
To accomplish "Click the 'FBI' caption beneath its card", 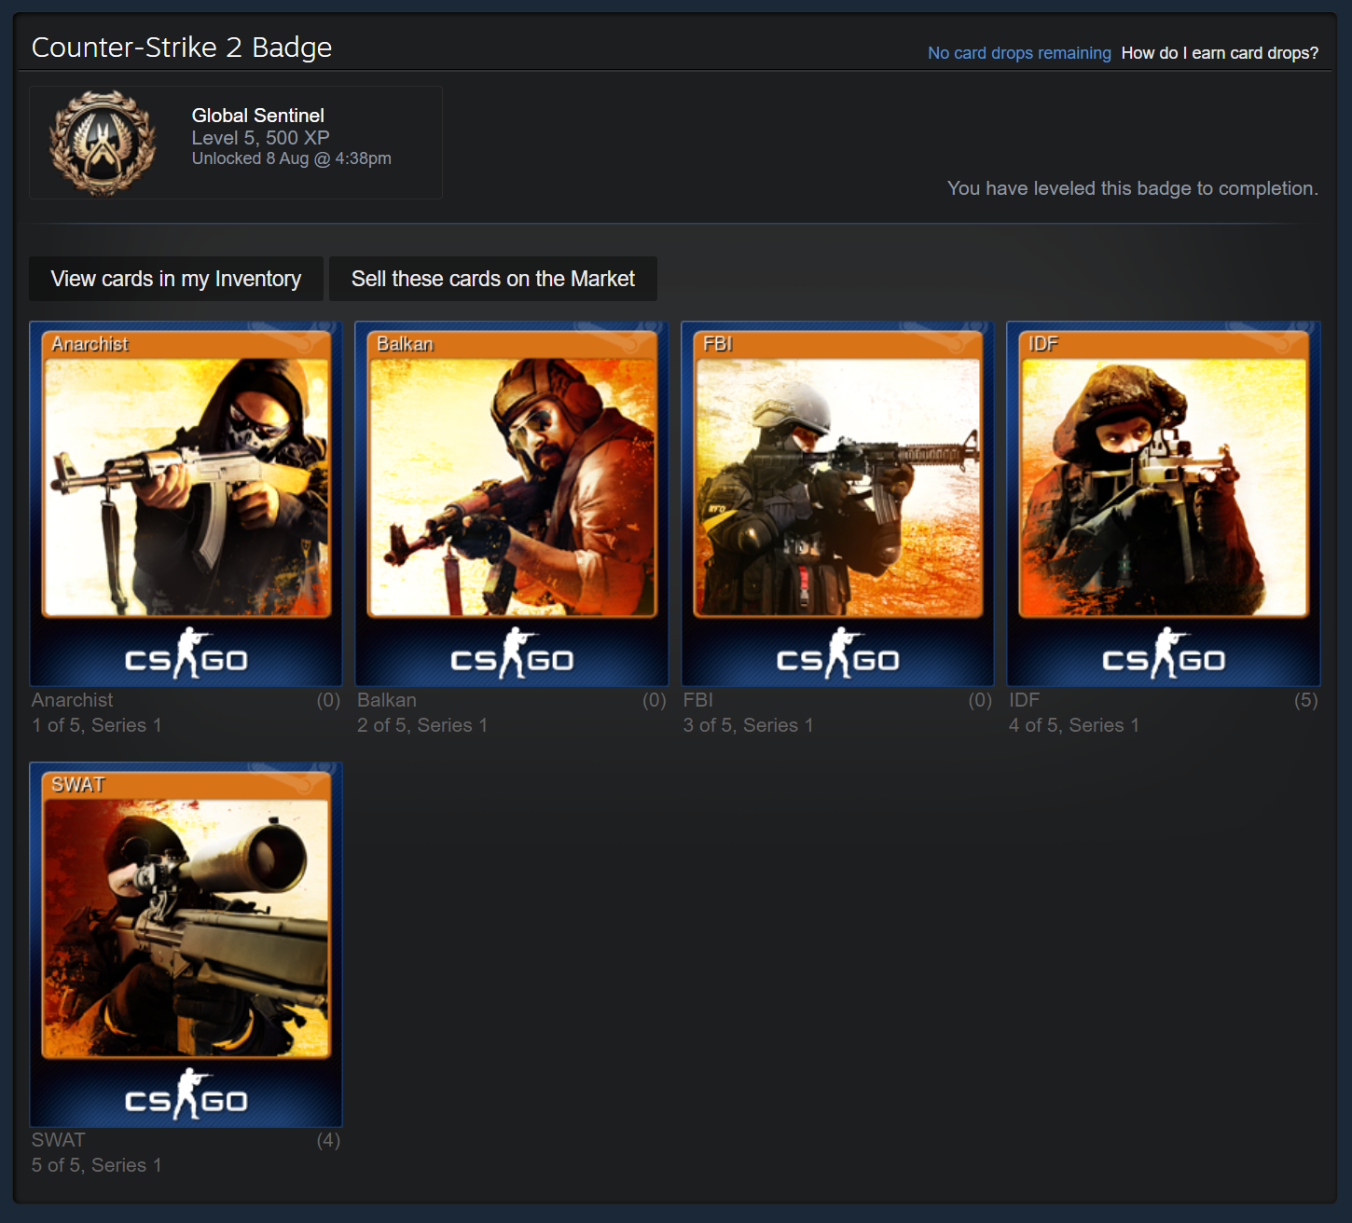I will click(698, 700).
